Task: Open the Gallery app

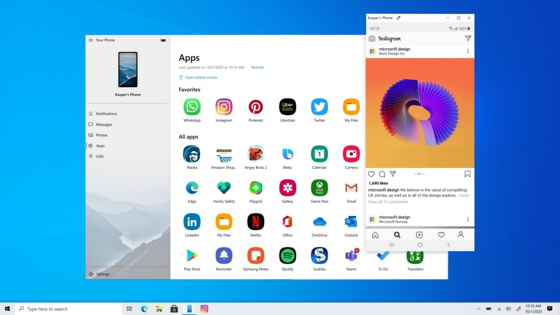Action: tap(288, 188)
